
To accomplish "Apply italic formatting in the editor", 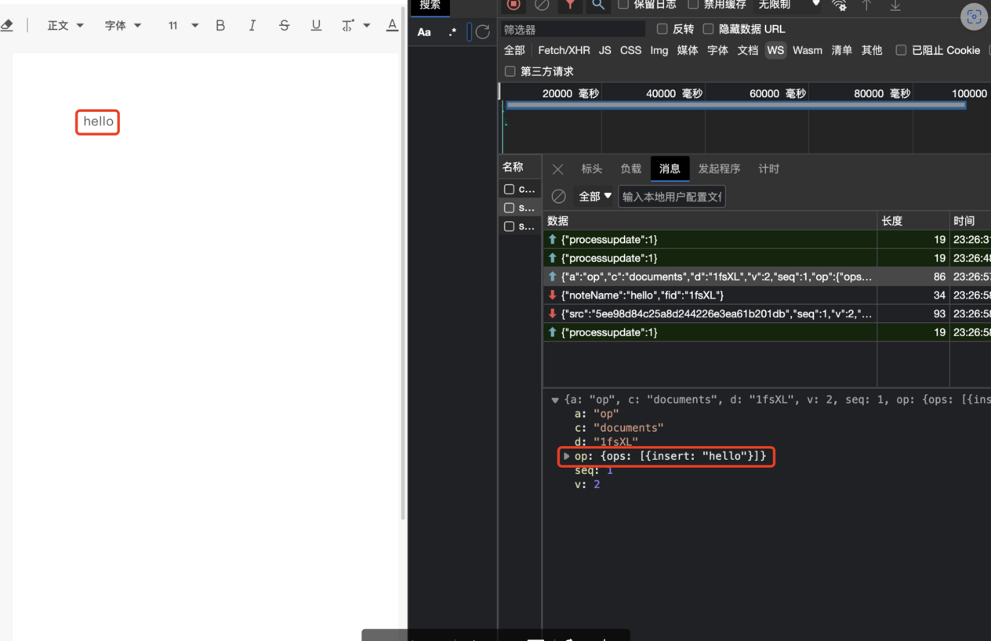I will coord(252,26).
